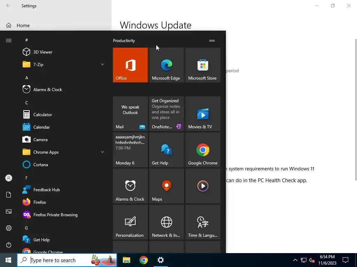Click the Productivity group handle icon
357x267 pixels.
tap(212, 41)
